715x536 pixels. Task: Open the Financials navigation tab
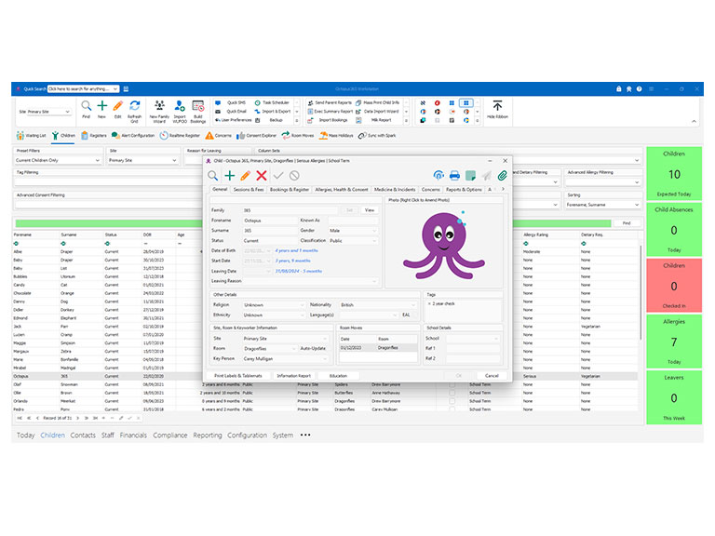(x=133, y=435)
